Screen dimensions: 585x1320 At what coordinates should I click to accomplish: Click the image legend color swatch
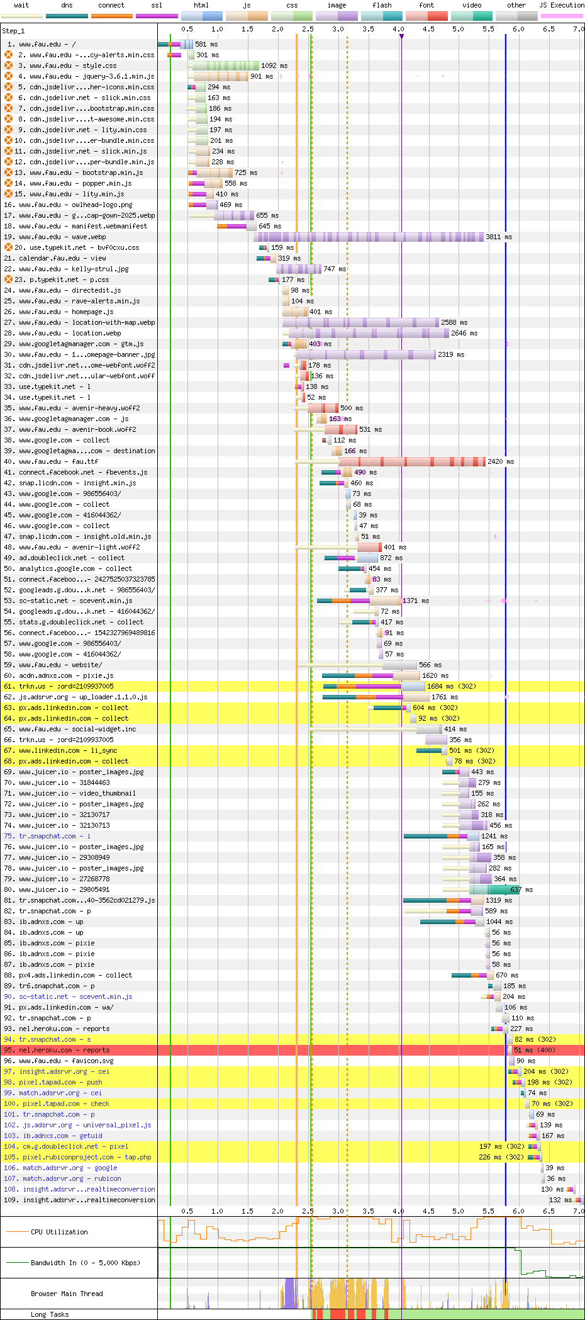[337, 16]
